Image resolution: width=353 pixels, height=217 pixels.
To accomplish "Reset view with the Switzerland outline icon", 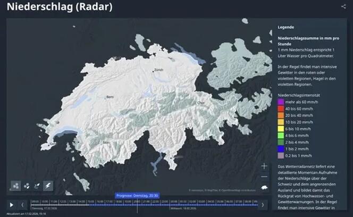I will pos(264,187).
